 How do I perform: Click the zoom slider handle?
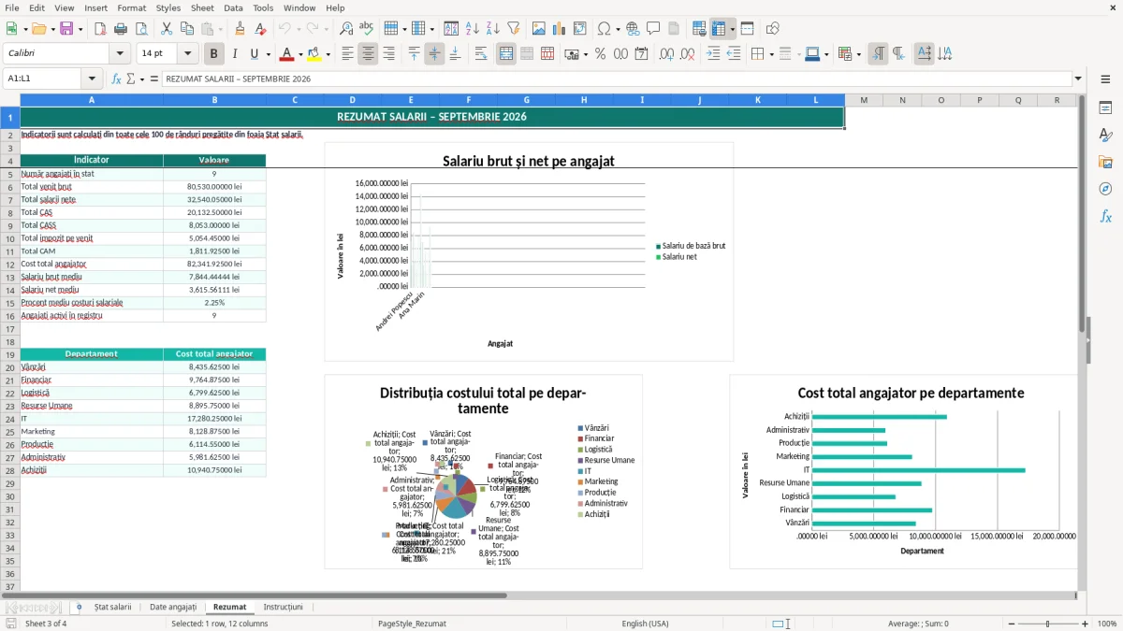coord(1047,624)
